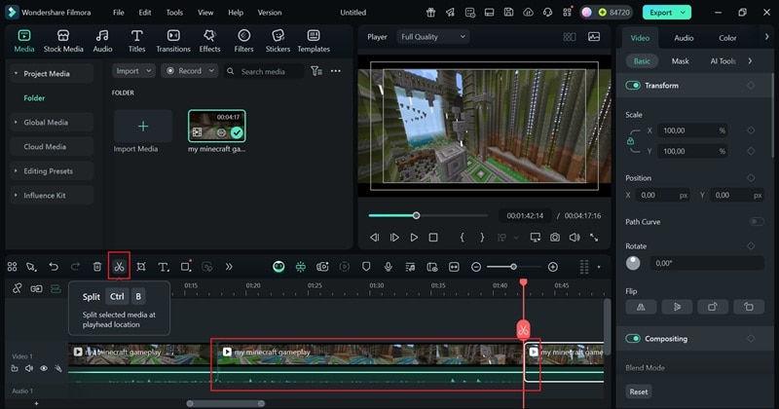Image resolution: width=779 pixels, height=409 pixels.
Task: Toggle the Compositing switch
Action: (632, 339)
